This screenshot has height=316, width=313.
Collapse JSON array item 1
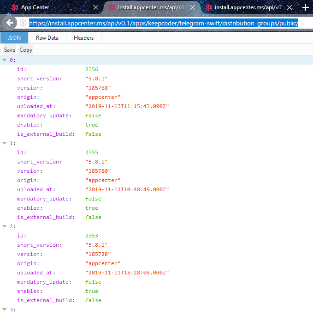[x=5, y=143]
